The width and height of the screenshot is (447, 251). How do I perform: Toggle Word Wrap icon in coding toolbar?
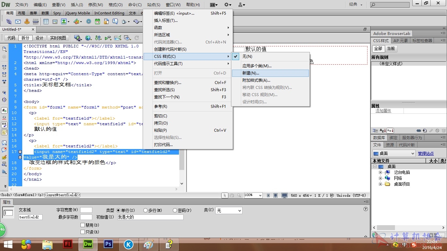click(4, 125)
